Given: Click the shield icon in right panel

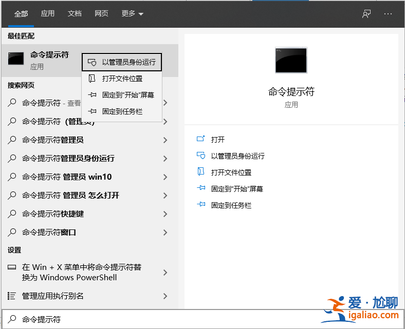Looking at the screenshot, I should [201, 156].
